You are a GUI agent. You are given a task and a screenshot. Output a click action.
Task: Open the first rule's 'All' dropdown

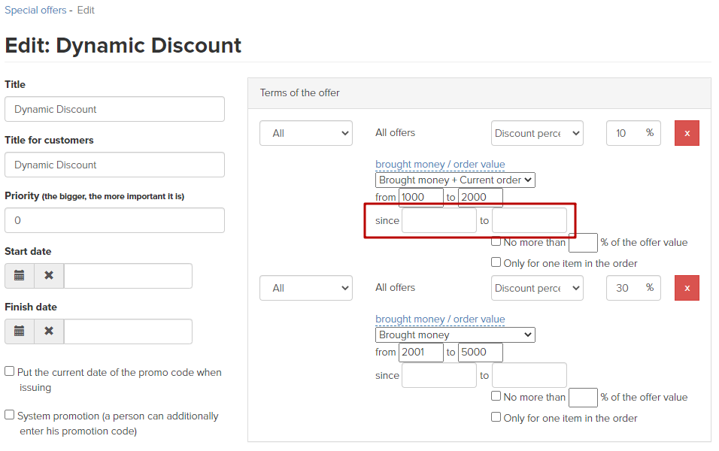pyautogui.click(x=305, y=133)
